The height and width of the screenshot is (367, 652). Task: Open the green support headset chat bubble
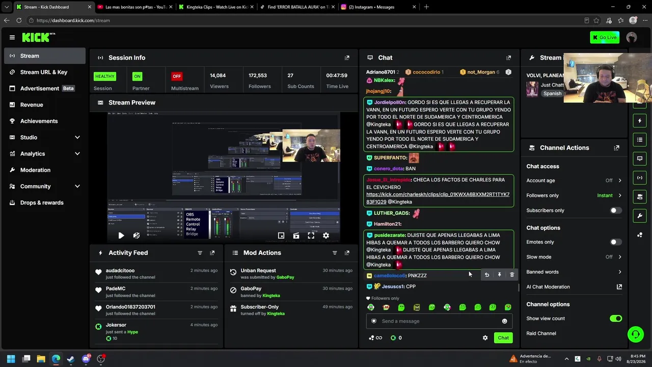tap(635, 334)
